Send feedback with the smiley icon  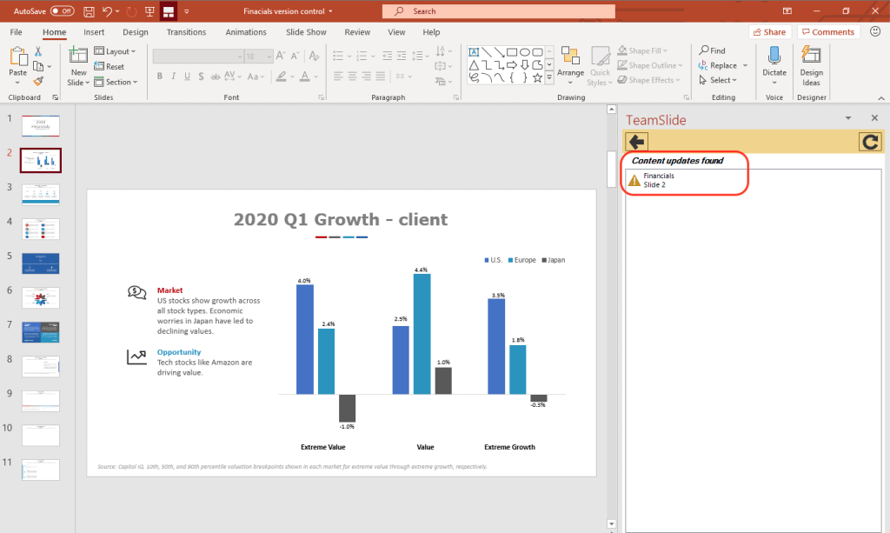(x=874, y=32)
